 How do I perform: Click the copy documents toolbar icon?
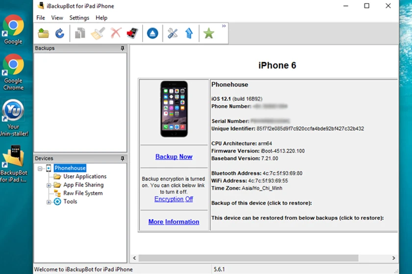point(80,33)
